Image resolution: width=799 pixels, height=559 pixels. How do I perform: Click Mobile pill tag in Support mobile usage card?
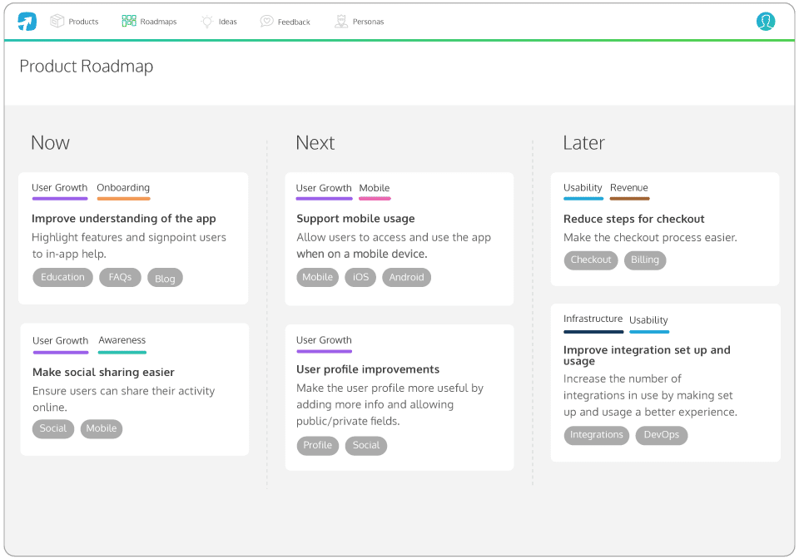click(x=317, y=277)
